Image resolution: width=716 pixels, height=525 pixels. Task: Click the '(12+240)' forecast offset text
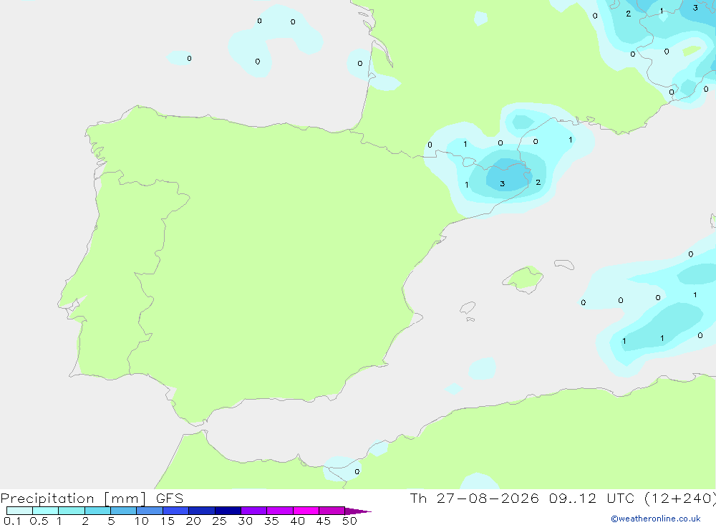click(680, 498)
